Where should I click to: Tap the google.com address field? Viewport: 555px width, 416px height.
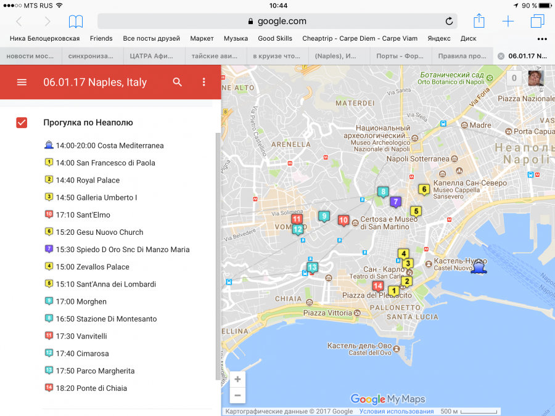coord(277,22)
